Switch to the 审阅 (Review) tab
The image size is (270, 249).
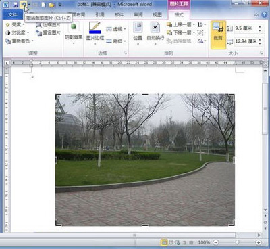138,15
